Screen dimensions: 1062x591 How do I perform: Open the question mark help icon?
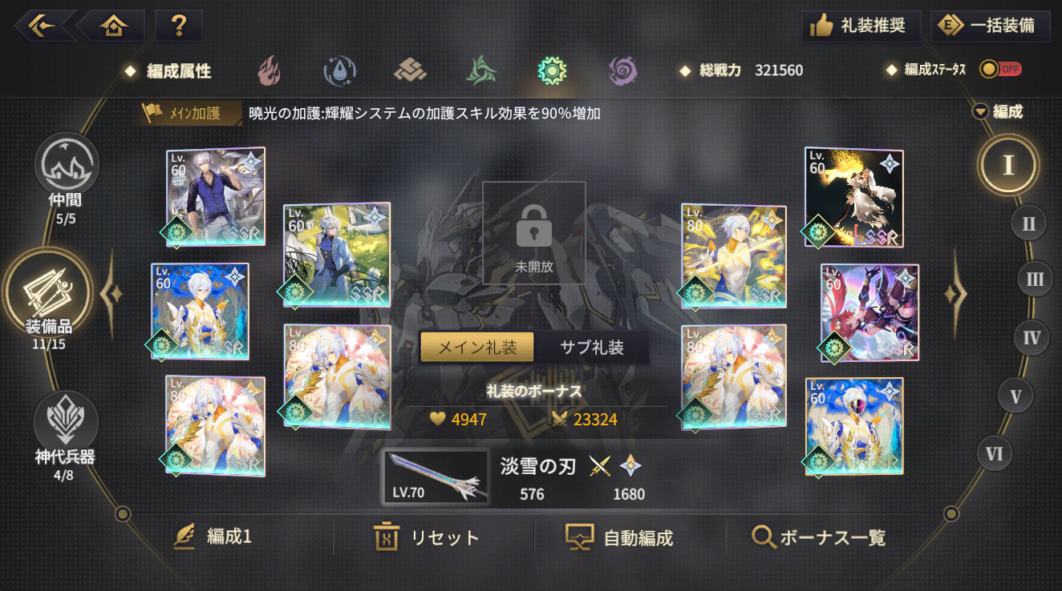point(179,26)
